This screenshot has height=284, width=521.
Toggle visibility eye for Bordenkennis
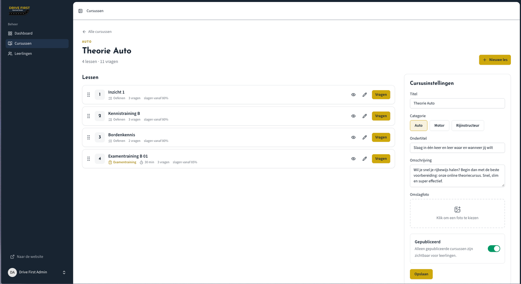[x=353, y=137]
